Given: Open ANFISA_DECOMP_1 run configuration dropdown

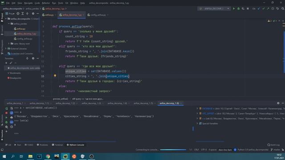Looking at the screenshot, I should [214, 8].
